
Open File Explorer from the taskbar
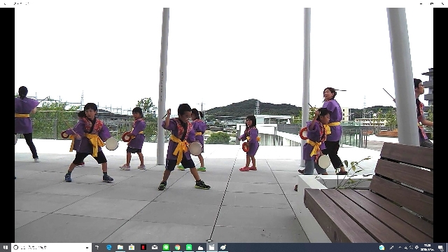click(120, 247)
